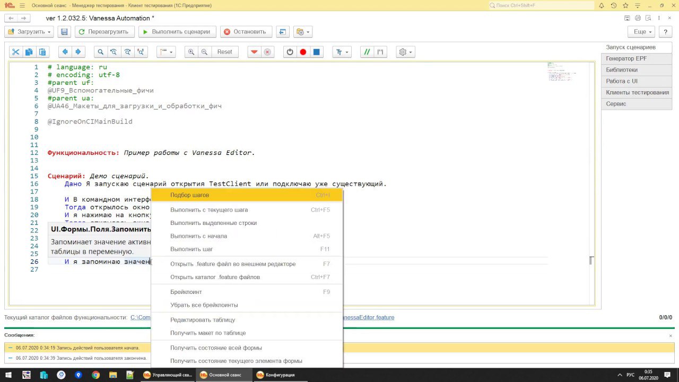
Task: Open the folder-gear dropdown button
Action: pos(303,32)
